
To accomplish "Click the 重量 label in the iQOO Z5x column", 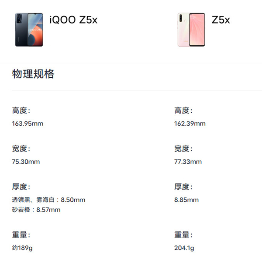I will click(21, 235).
